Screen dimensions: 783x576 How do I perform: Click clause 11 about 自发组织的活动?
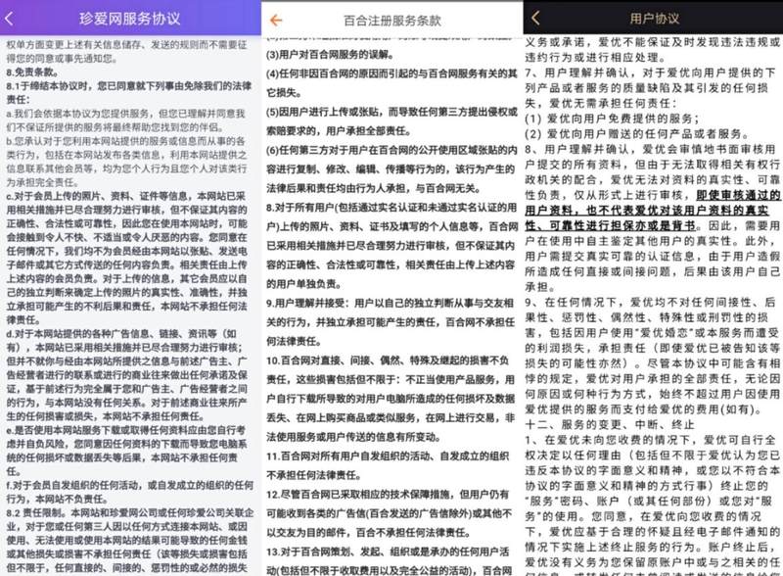tap(388, 465)
